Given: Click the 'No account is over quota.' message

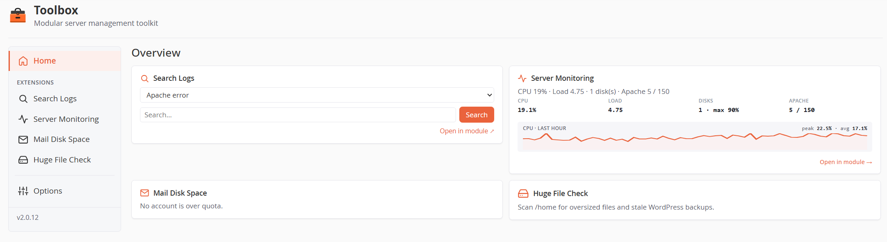Looking at the screenshot, I should click(x=181, y=206).
